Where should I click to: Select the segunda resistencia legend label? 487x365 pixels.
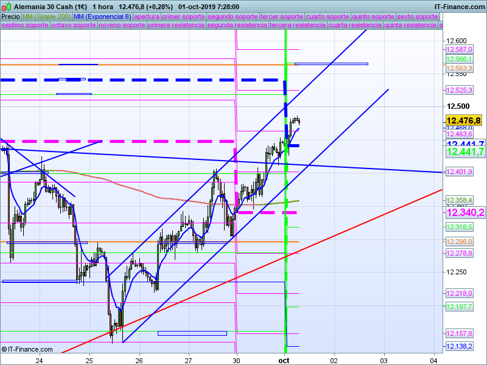pyautogui.click(x=237, y=25)
